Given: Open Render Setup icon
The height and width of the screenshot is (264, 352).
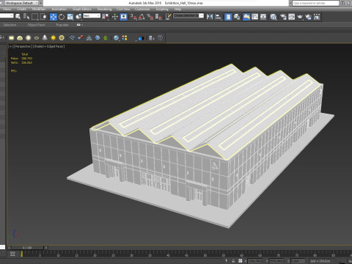Looking at the screenshot, I should (x=283, y=17).
